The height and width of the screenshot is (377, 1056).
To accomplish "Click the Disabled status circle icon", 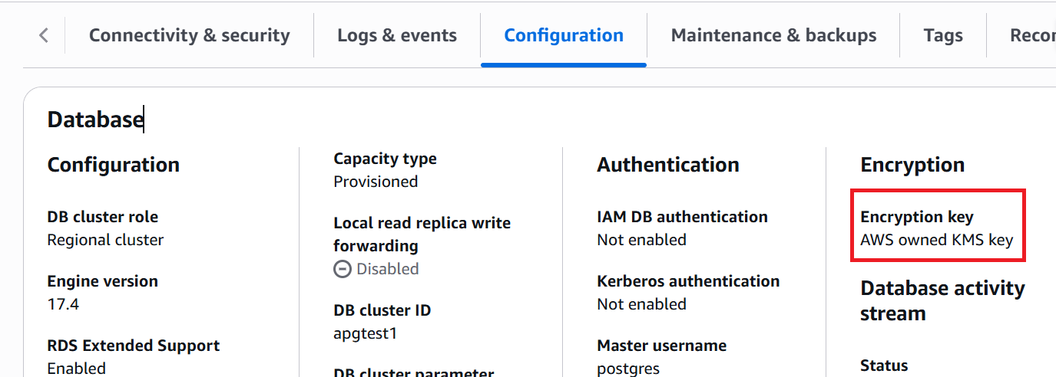I will [343, 270].
